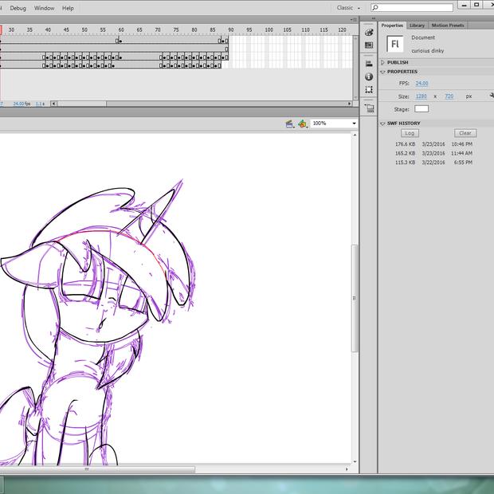Click the stage scroll up arrow

pyautogui.click(x=355, y=135)
